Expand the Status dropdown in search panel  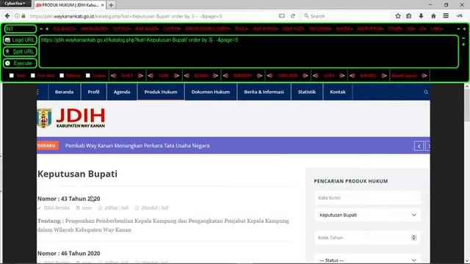tap(368, 259)
